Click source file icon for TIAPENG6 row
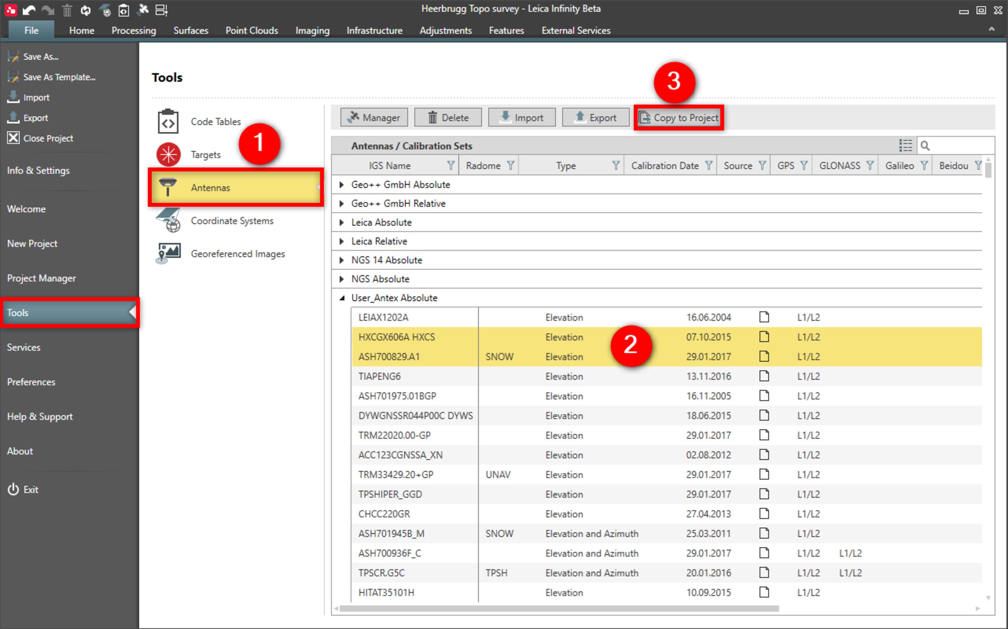Viewport: 1008px width, 629px height. (764, 376)
